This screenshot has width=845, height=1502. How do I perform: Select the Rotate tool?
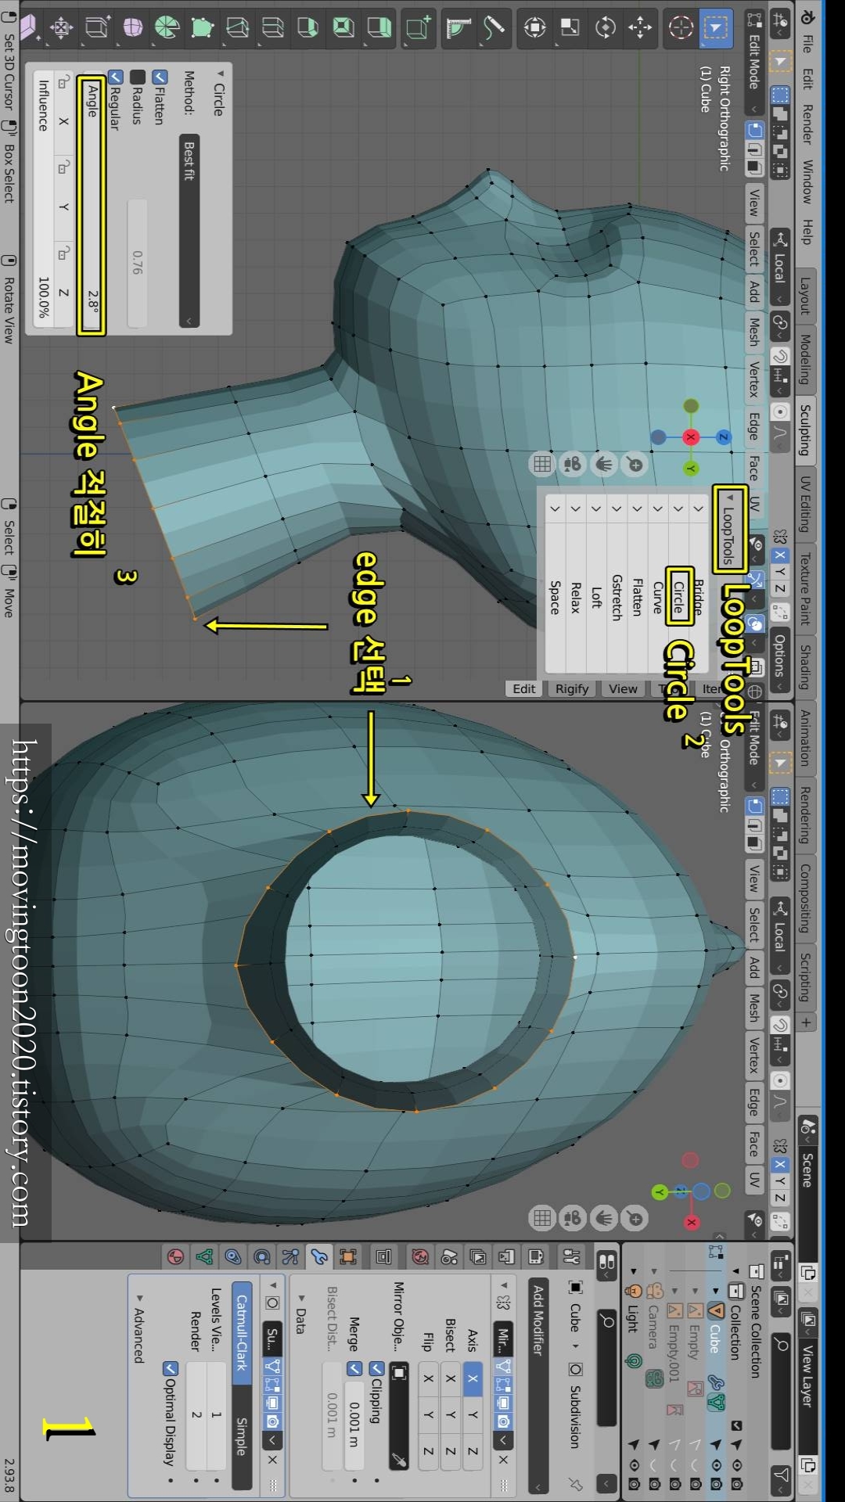tap(605, 28)
